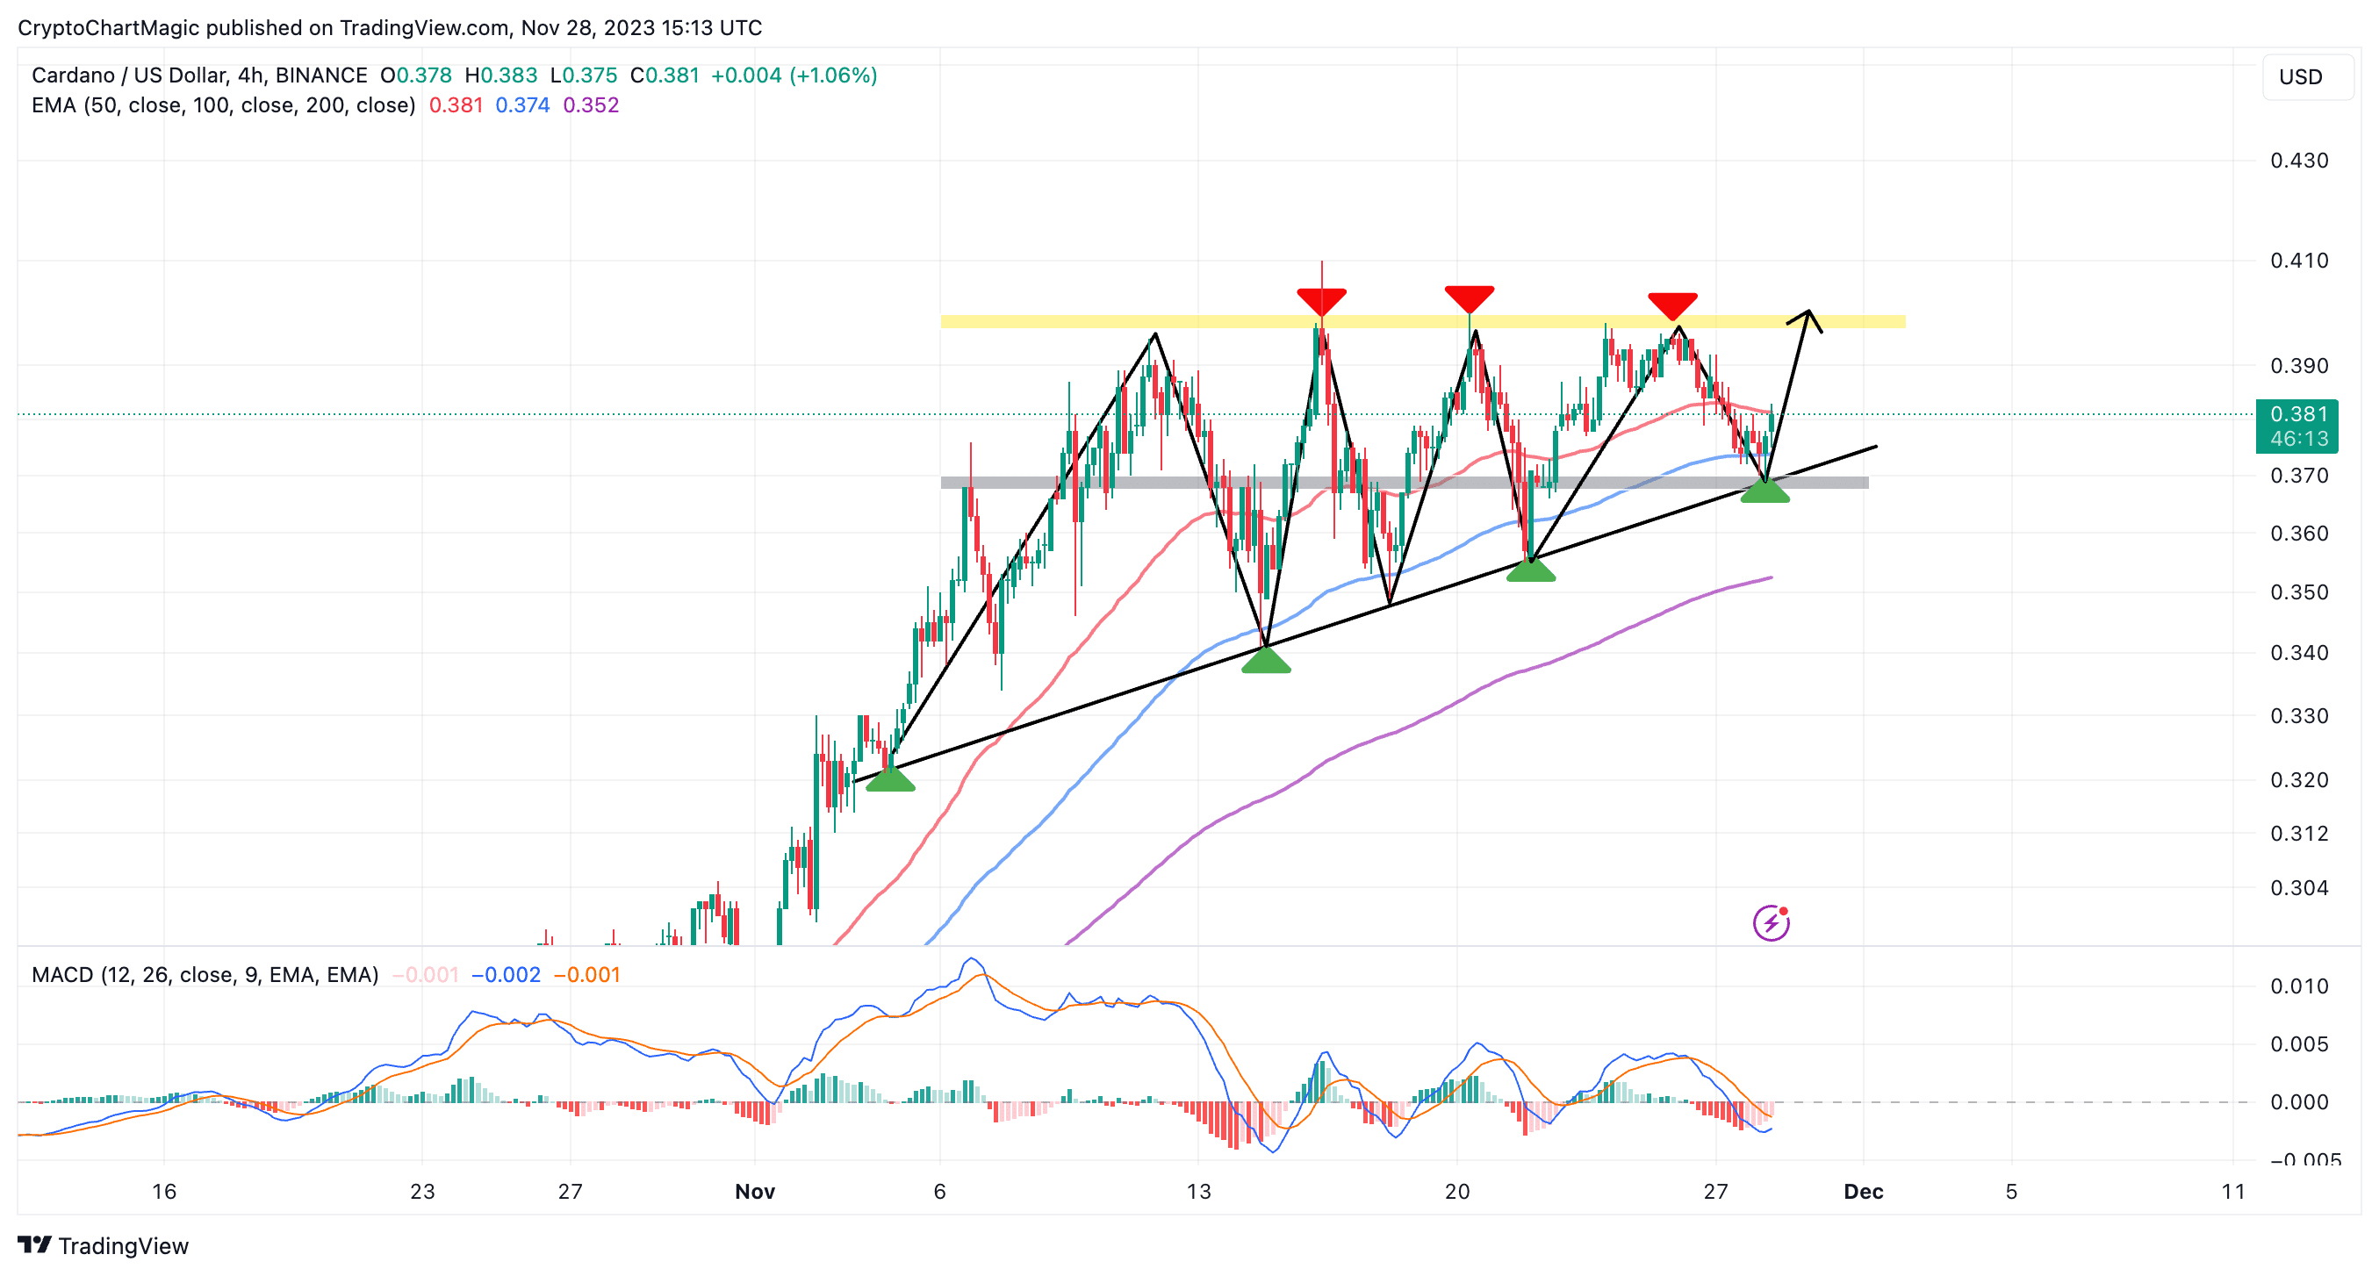This screenshot has height=1276, width=2379.
Task: Click the MACD signal value -0.001 in orange
Action: (x=587, y=975)
